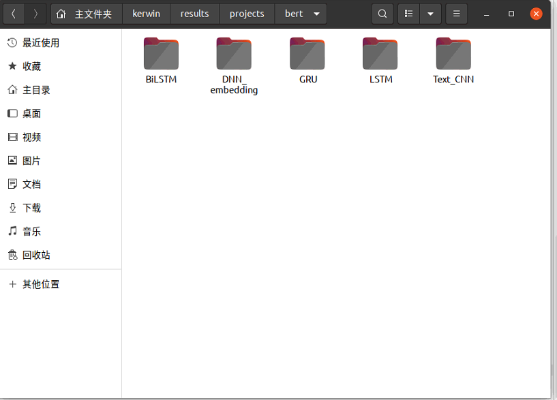Open 下载 in sidebar
Screen dimensions: 557x400
61,208
